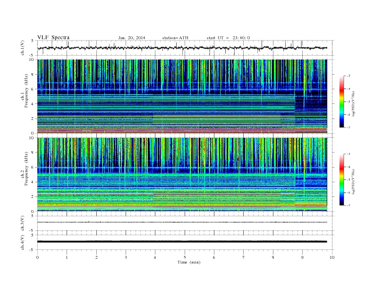Click the '-5' tick of upper color bar
Screen dimensions: 374x289
pos(348,102)
